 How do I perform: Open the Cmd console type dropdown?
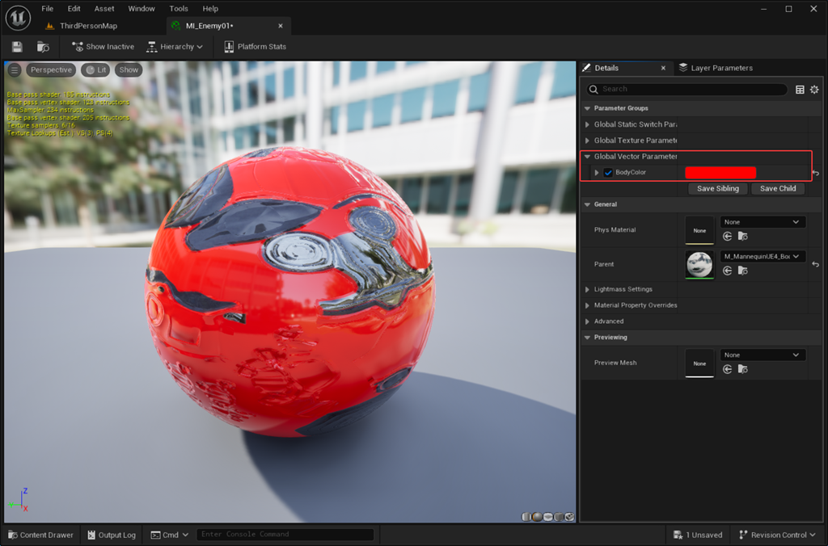coord(170,535)
